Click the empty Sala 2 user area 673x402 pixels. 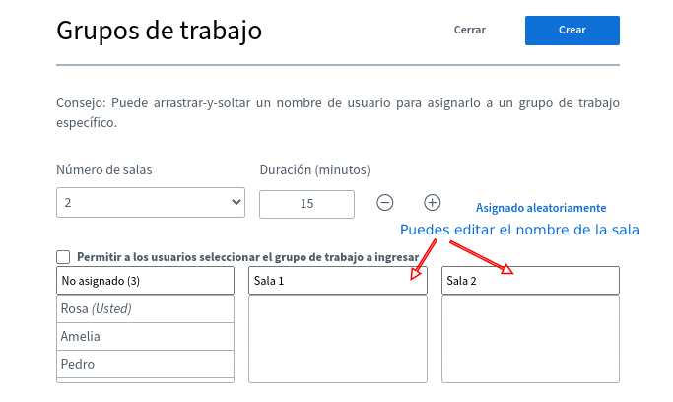coord(530,338)
